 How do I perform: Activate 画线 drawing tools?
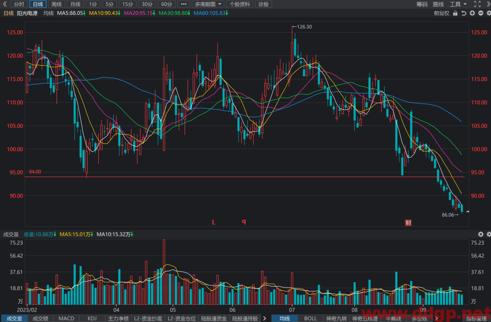[438, 4]
